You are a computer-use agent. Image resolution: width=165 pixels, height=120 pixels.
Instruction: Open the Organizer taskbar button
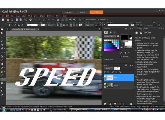100,110
